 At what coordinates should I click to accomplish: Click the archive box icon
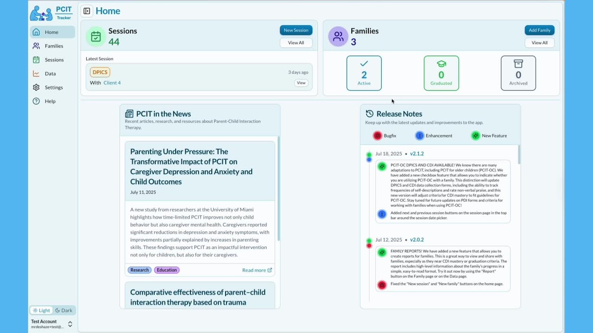click(x=518, y=63)
